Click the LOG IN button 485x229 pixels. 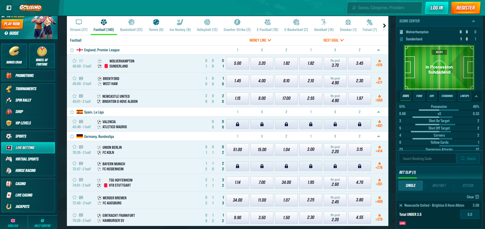point(436,8)
